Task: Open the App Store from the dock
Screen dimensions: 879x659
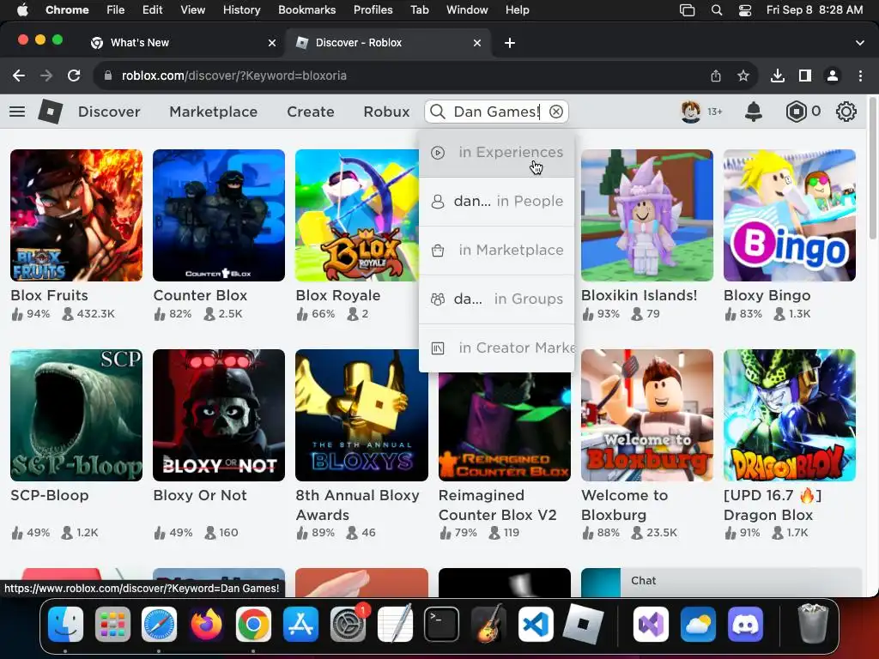Action: point(300,625)
